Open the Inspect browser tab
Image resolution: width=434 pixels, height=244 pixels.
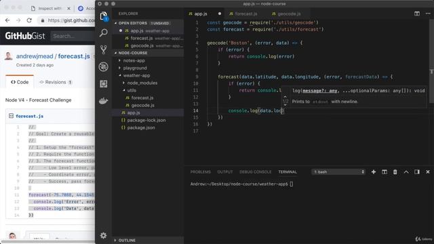coord(50,9)
